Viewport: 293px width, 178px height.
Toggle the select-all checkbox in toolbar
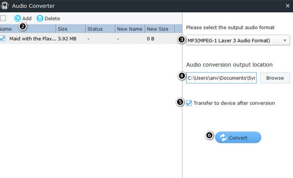pyautogui.click(x=3, y=18)
